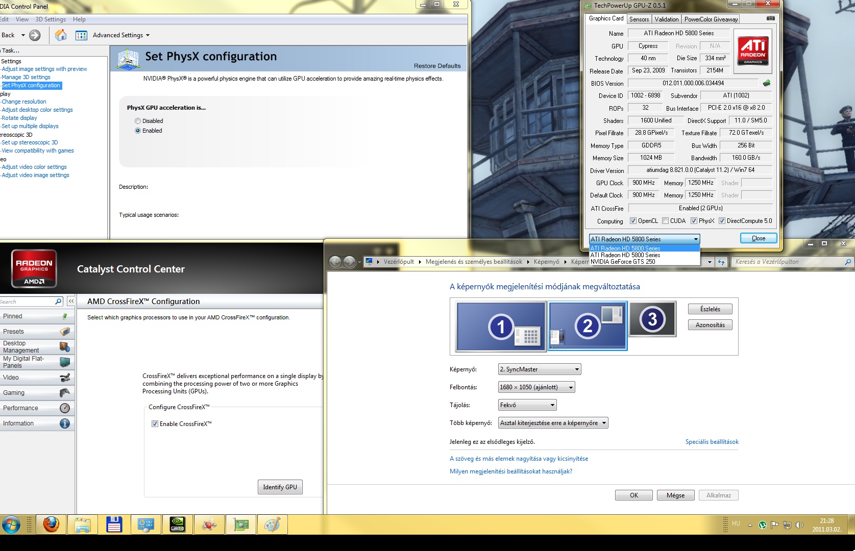
Task: Select the Disabled PhysX radio button
Action: pos(138,121)
